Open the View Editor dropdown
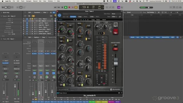183x103 pixels. coord(114,17)
